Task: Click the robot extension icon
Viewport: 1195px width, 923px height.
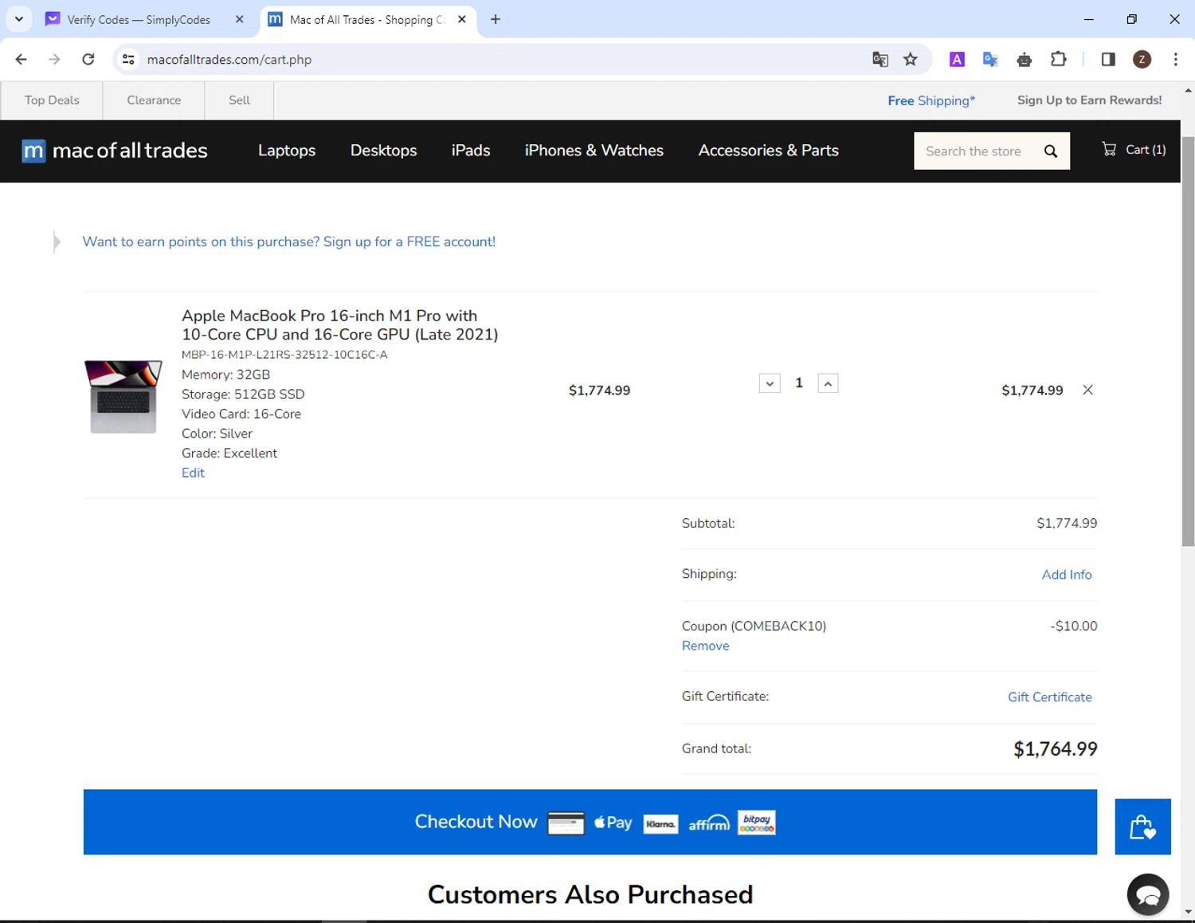Action: pyautogui.click(x=1025, y=59)
